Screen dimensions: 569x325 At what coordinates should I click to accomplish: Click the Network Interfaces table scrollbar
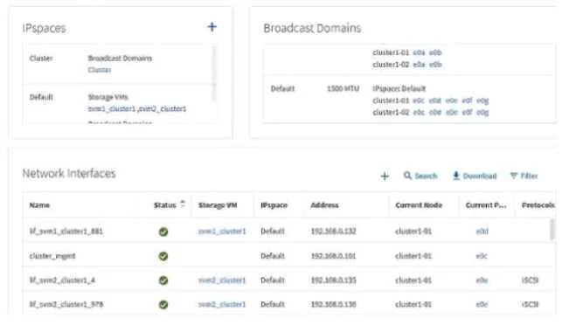[x=552, y=229]
